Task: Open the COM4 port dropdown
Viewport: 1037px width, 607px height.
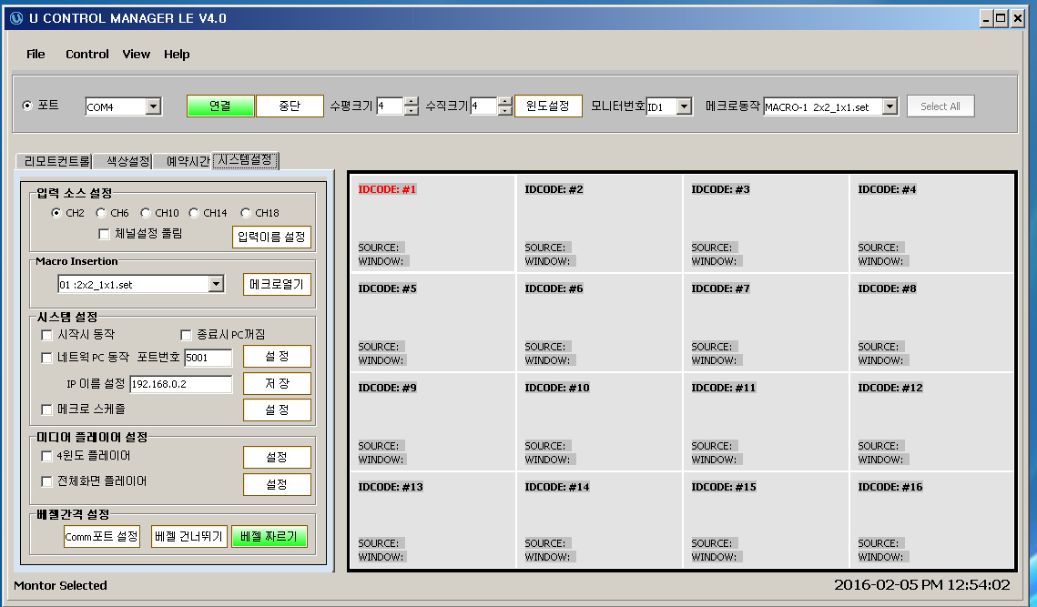Action: [154, 106]
